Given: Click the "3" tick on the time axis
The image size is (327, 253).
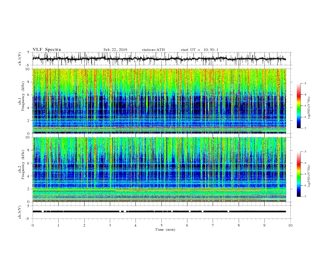Looking at the screenshot, I should (x=110, y=225).
